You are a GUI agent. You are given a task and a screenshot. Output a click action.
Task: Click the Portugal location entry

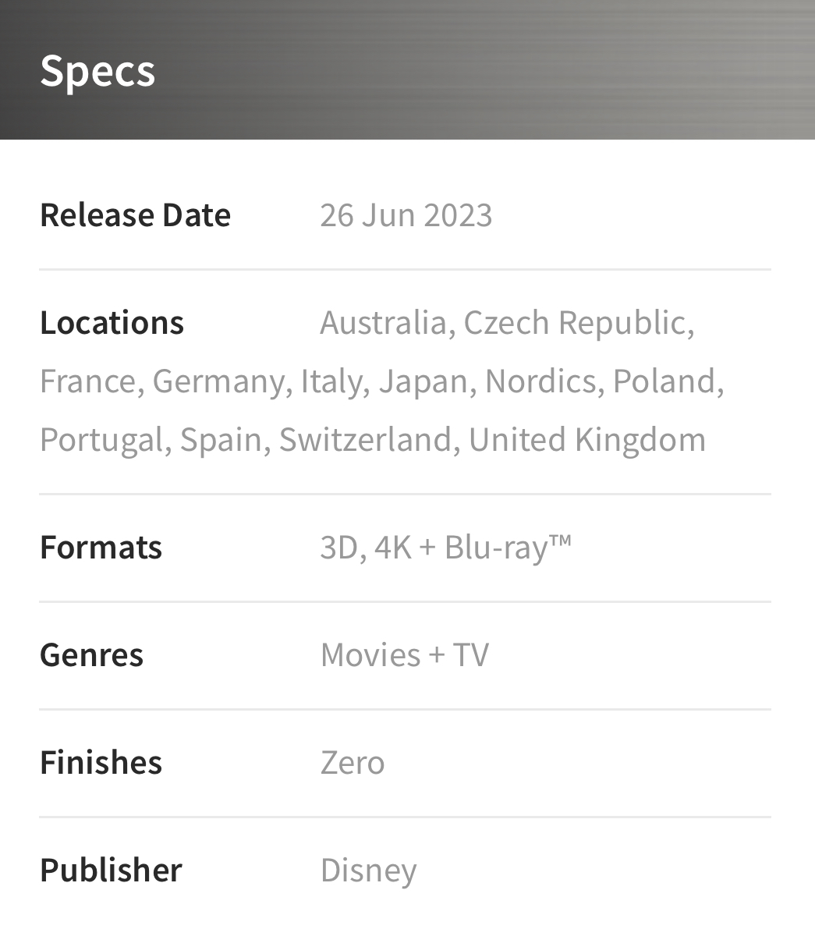click(x=101, y=440)
